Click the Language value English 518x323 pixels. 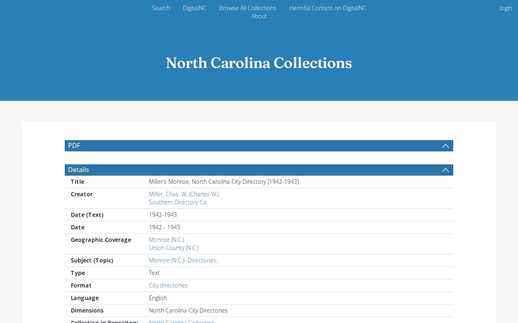[158, 298]
